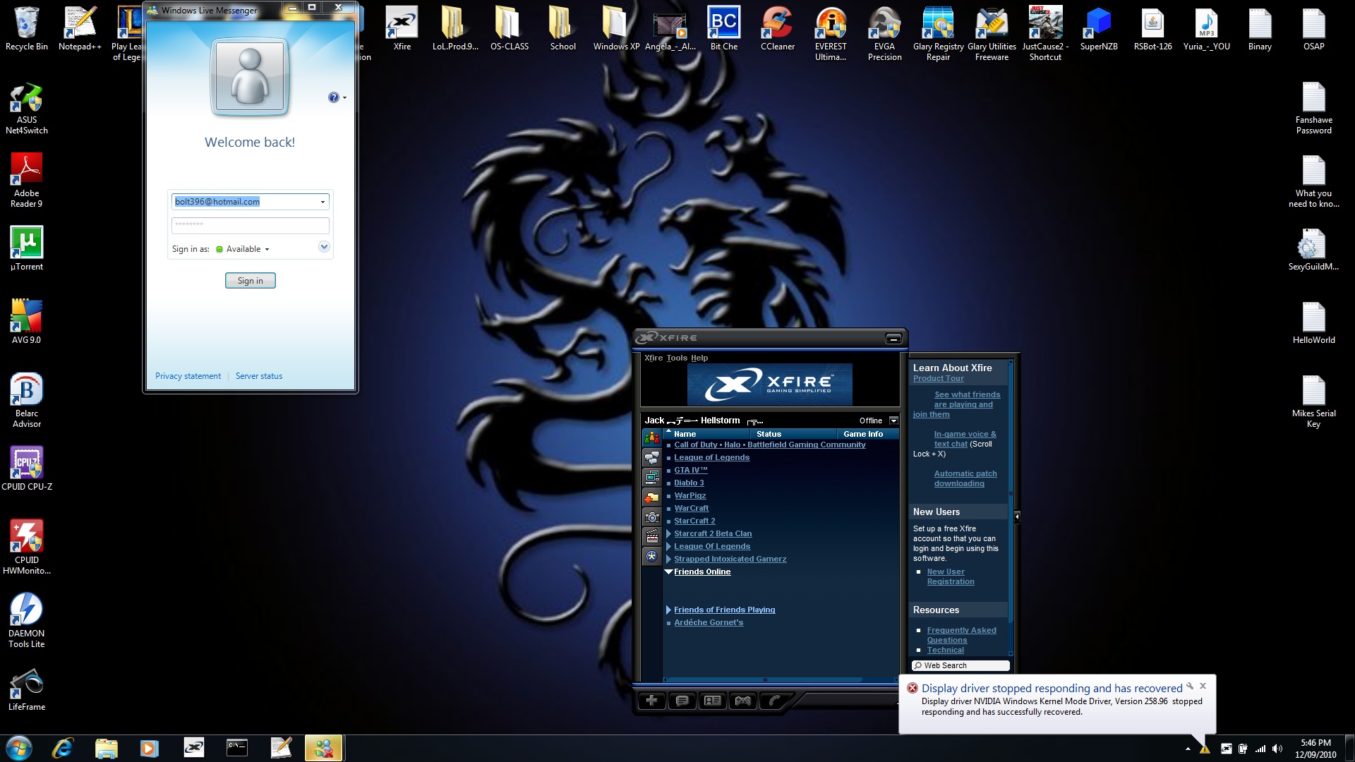Click Windows Start orb button
This screenshot has height=762, width=1355.
point(18,747)
